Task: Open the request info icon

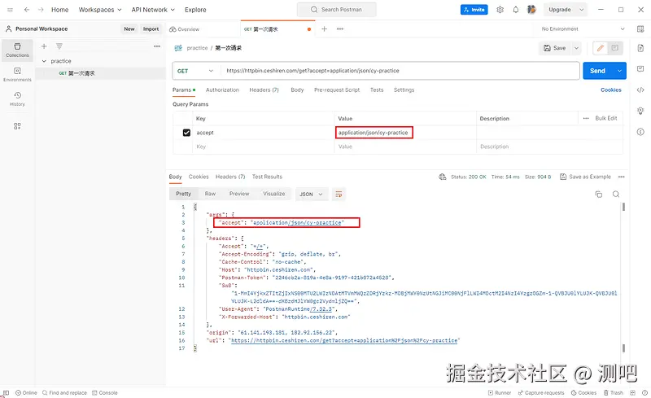Action: click(640, 132)
